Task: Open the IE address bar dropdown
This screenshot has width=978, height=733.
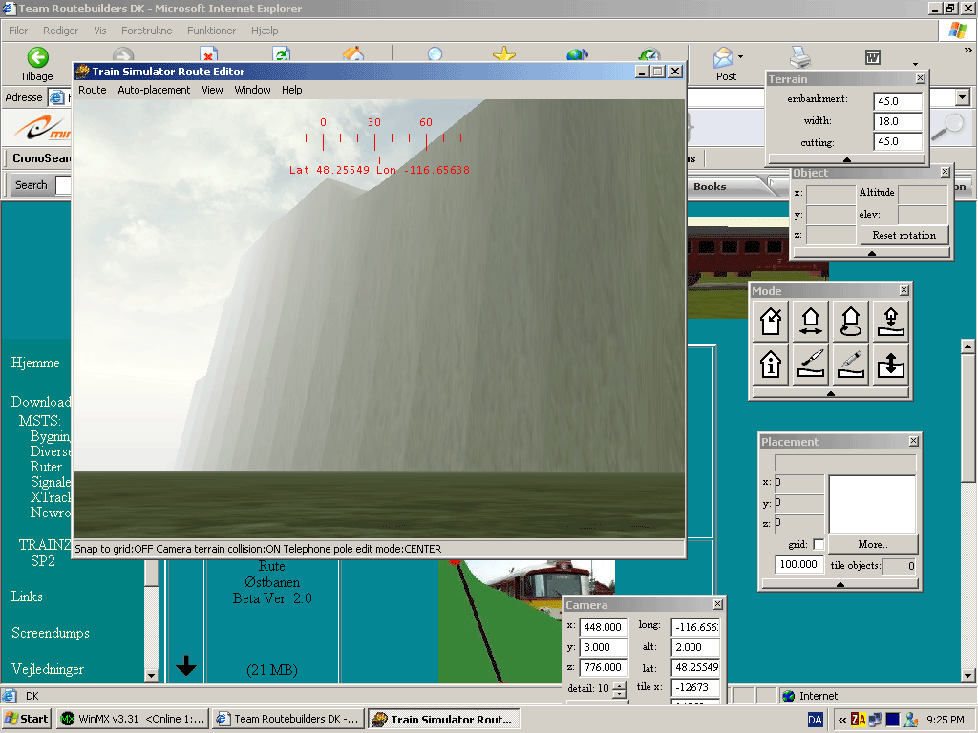Action: 963,97
